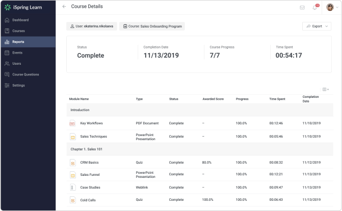Click the Chapter 1. Sales 101 section row

pos(200,149)
